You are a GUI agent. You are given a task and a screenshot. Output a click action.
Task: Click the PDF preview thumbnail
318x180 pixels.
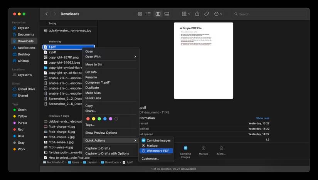[x=204, y=61]
